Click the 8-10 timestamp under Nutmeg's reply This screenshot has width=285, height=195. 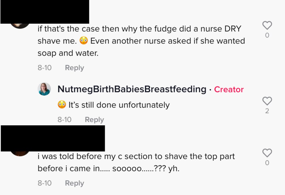tap(64, 119)
